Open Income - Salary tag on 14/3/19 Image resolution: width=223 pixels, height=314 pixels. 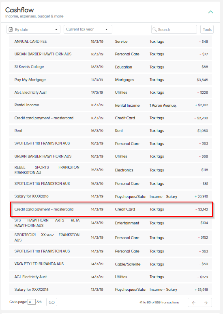(x=163, y=197)
